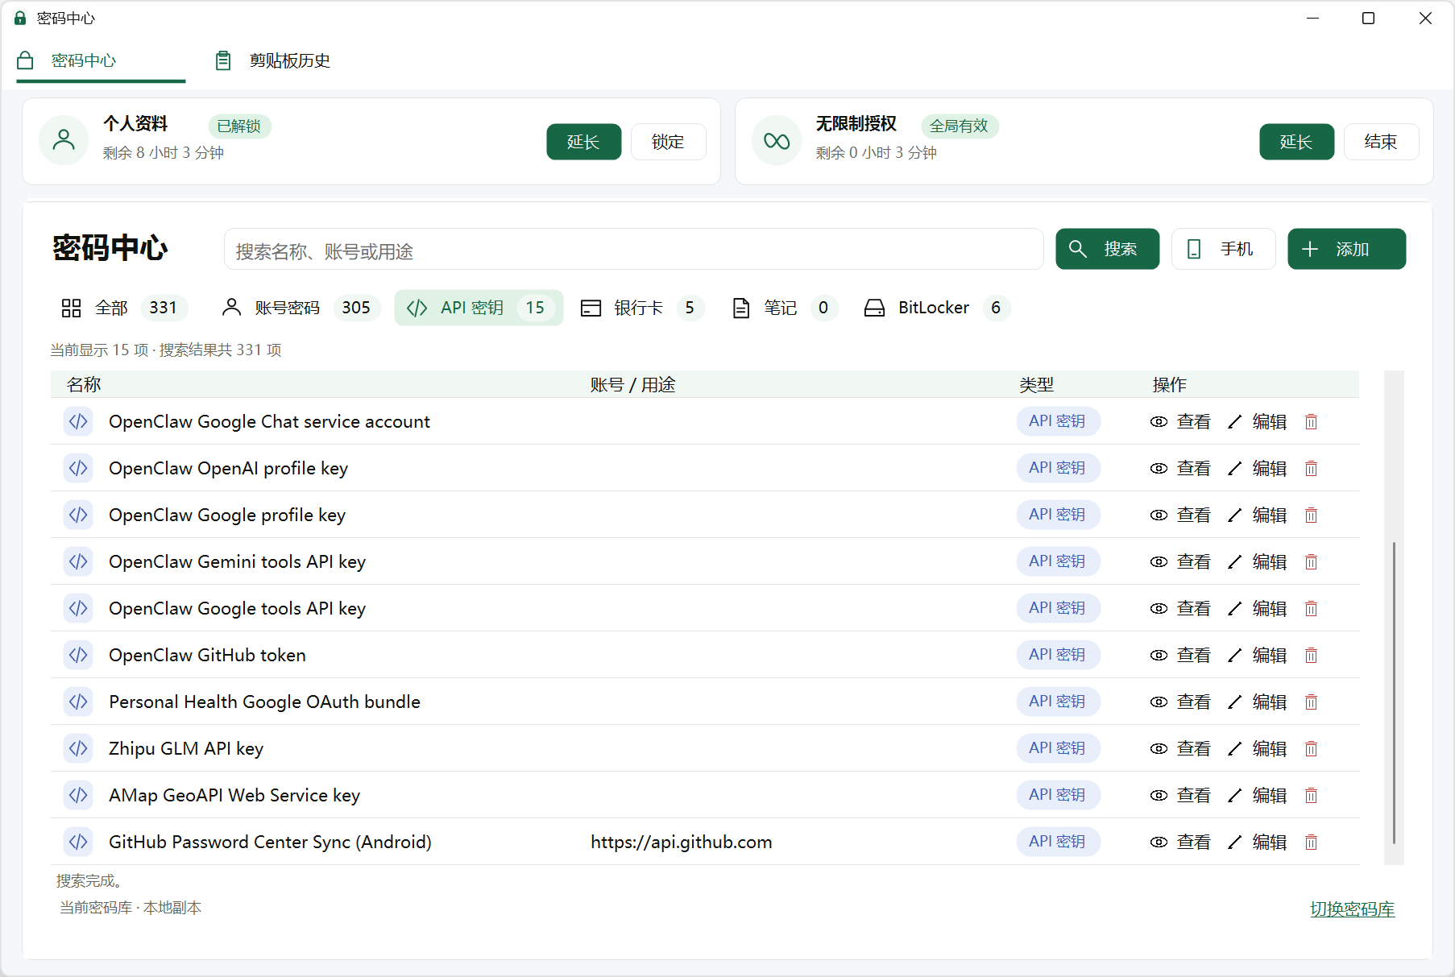Screen dimensions: 1455x977
Task: Click the code icon beside OpenClaw OpenAI profile key
Action: 78,468
